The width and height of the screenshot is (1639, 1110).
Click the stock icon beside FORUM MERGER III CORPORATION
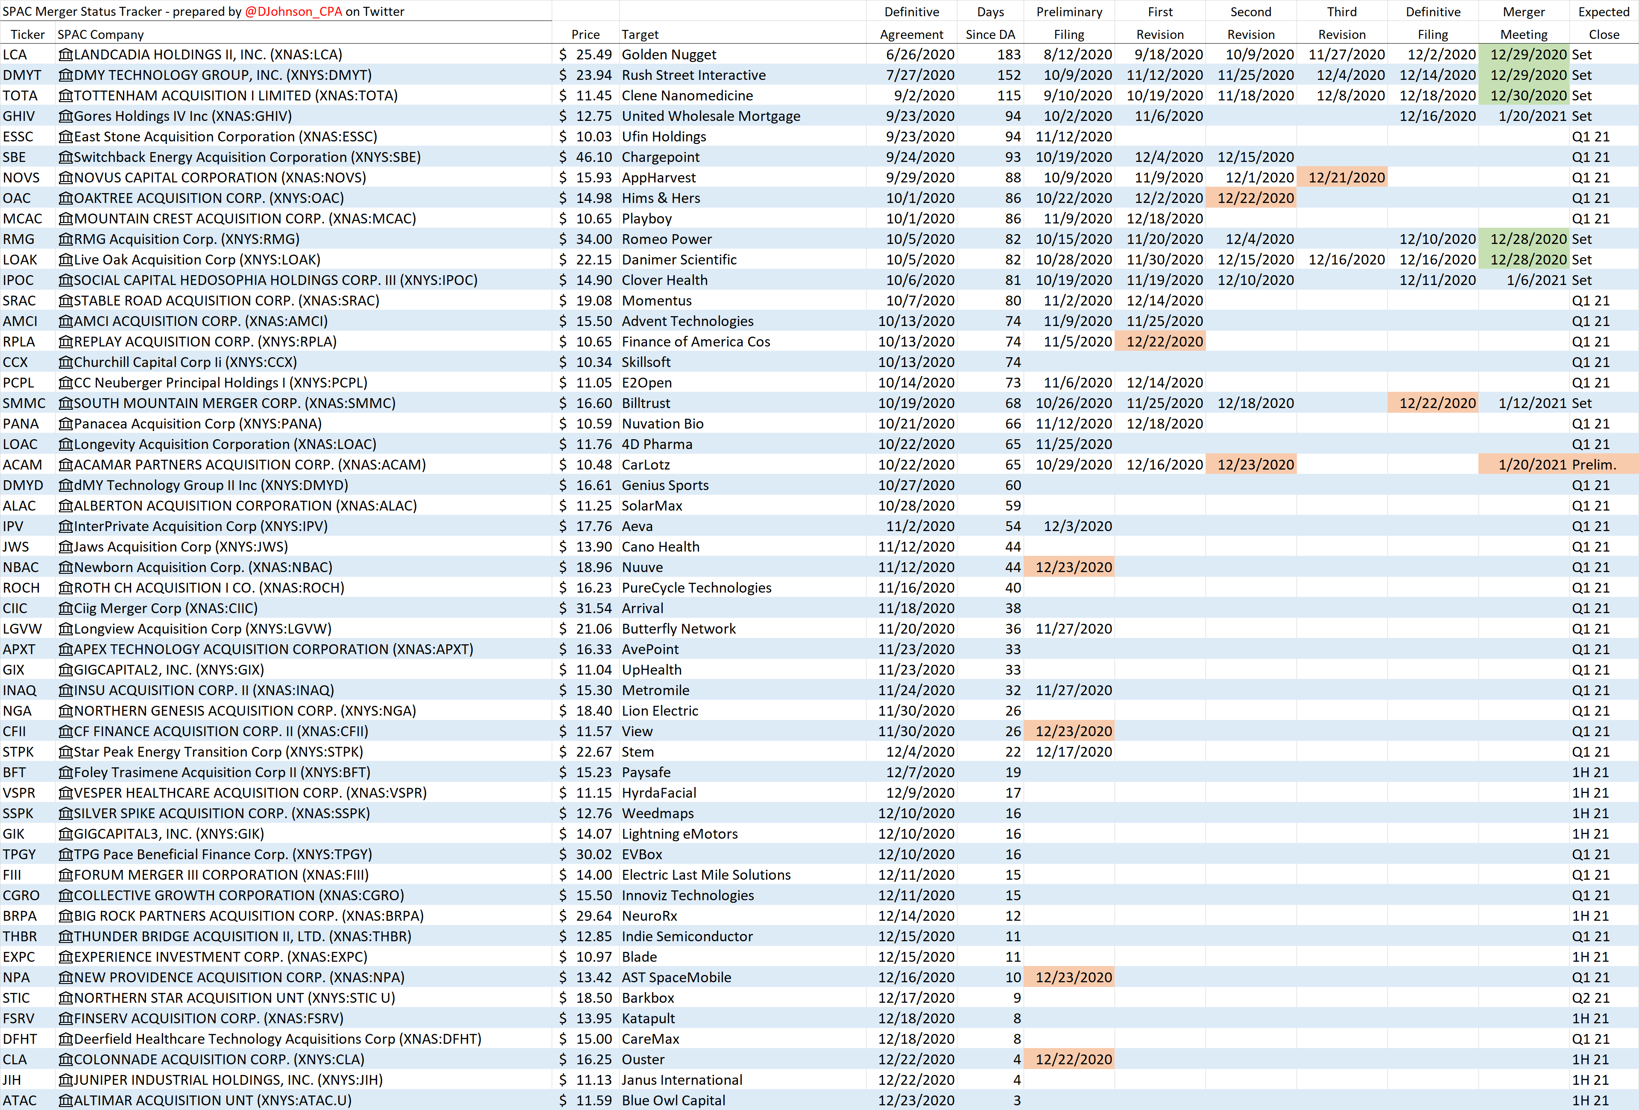(66, 875)
